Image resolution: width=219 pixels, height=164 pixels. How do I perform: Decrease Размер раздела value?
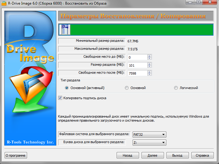coord(149,66)
